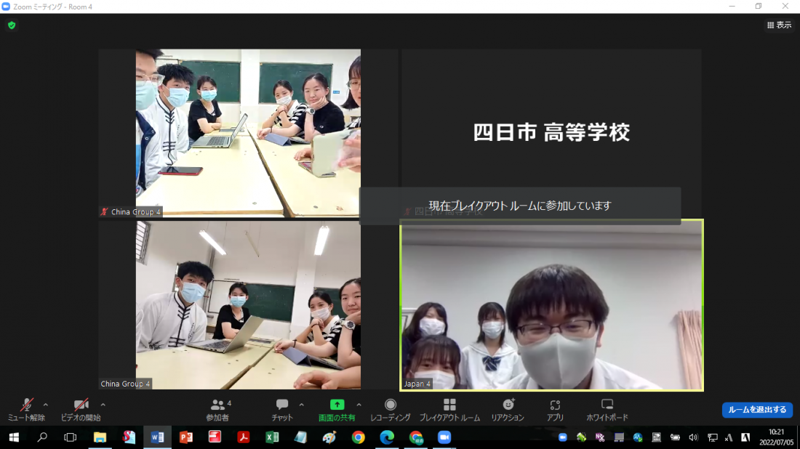Screen dimensions: 800x449
Task: Select the Japan 4 video tile
Action: pyautogui.click(x=551, y=304)
